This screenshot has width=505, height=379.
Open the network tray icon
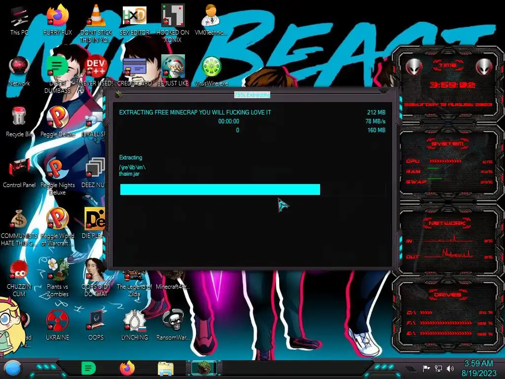point(438,368)
